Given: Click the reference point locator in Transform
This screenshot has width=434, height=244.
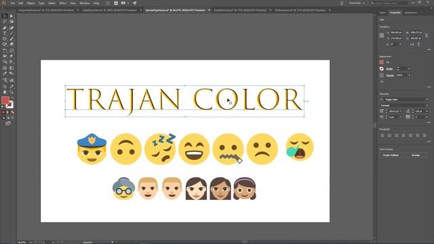Looking at the screenshot, I should click(382, 35).
